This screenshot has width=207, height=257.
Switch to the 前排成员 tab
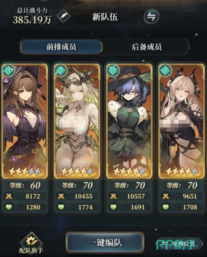(61, 47)
